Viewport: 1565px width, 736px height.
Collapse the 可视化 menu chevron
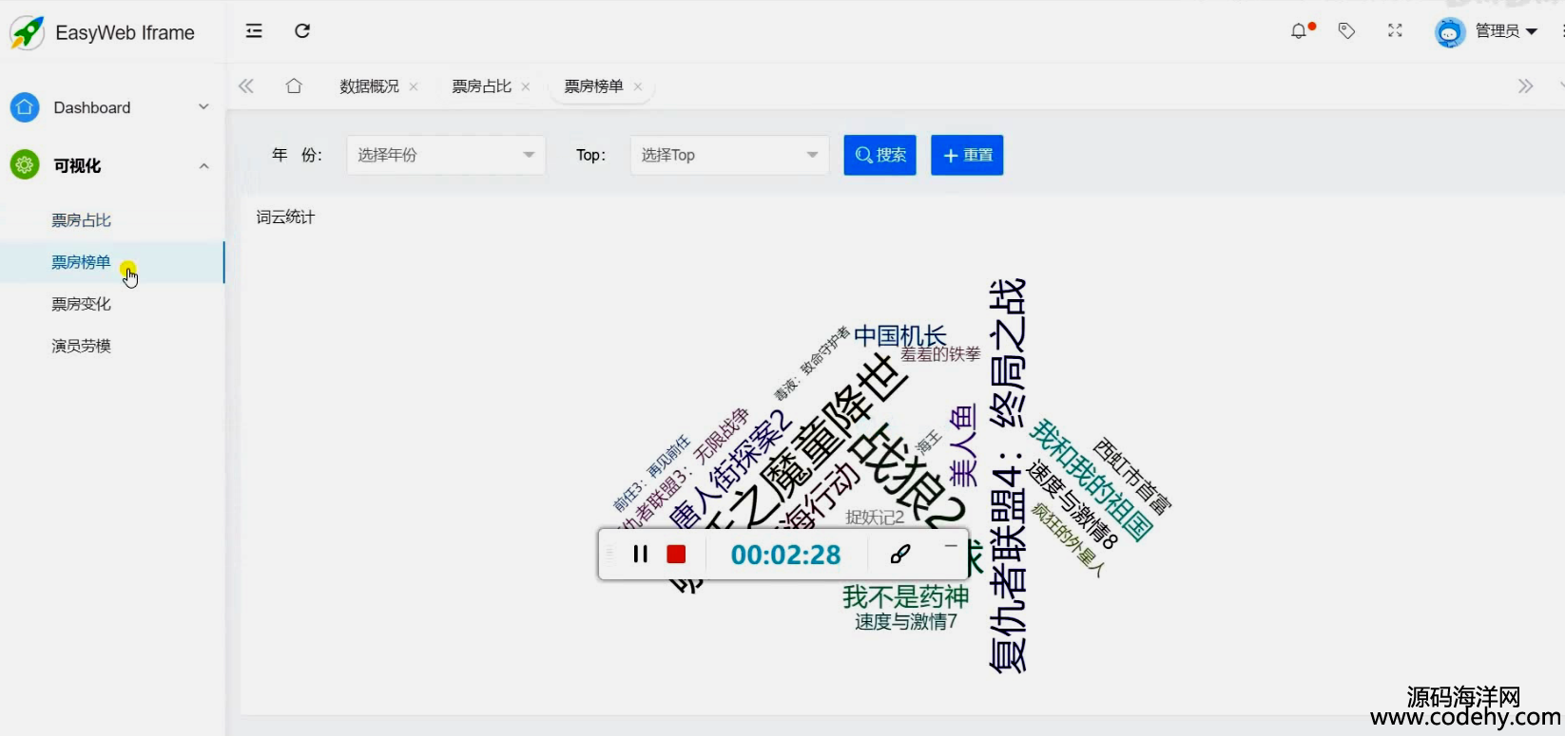203,165
